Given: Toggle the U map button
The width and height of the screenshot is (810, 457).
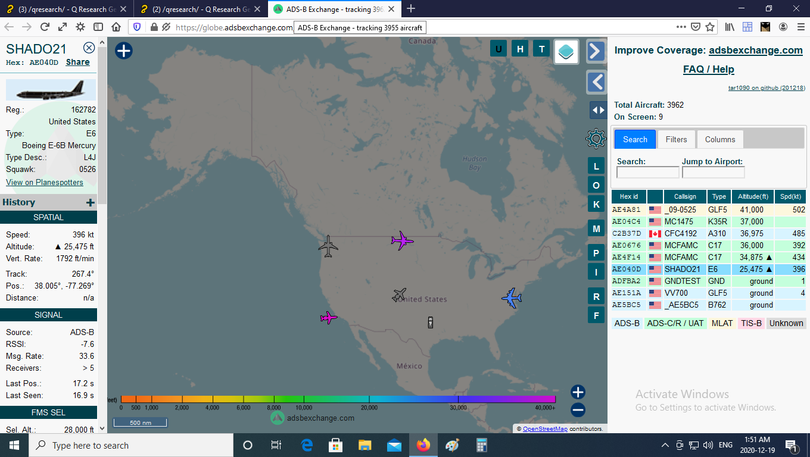Looking at the screenshot, I should click(499, 49).
